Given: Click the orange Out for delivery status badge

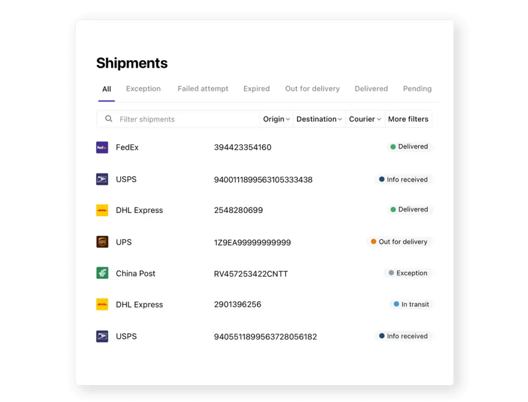Looking at the screenshot, I should tap(399, 242).
